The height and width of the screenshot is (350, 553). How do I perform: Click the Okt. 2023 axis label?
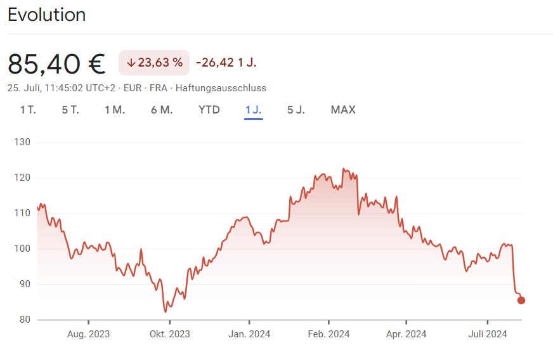coord(169,334)
